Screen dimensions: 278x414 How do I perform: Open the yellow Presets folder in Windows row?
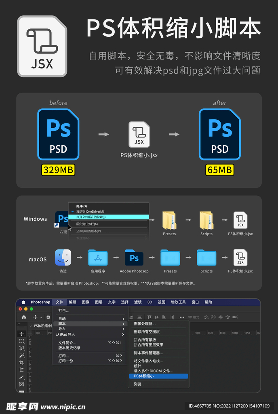[169, 220]
